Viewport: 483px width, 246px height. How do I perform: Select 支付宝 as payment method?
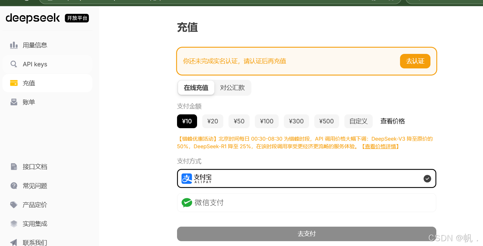coord(306,178)
